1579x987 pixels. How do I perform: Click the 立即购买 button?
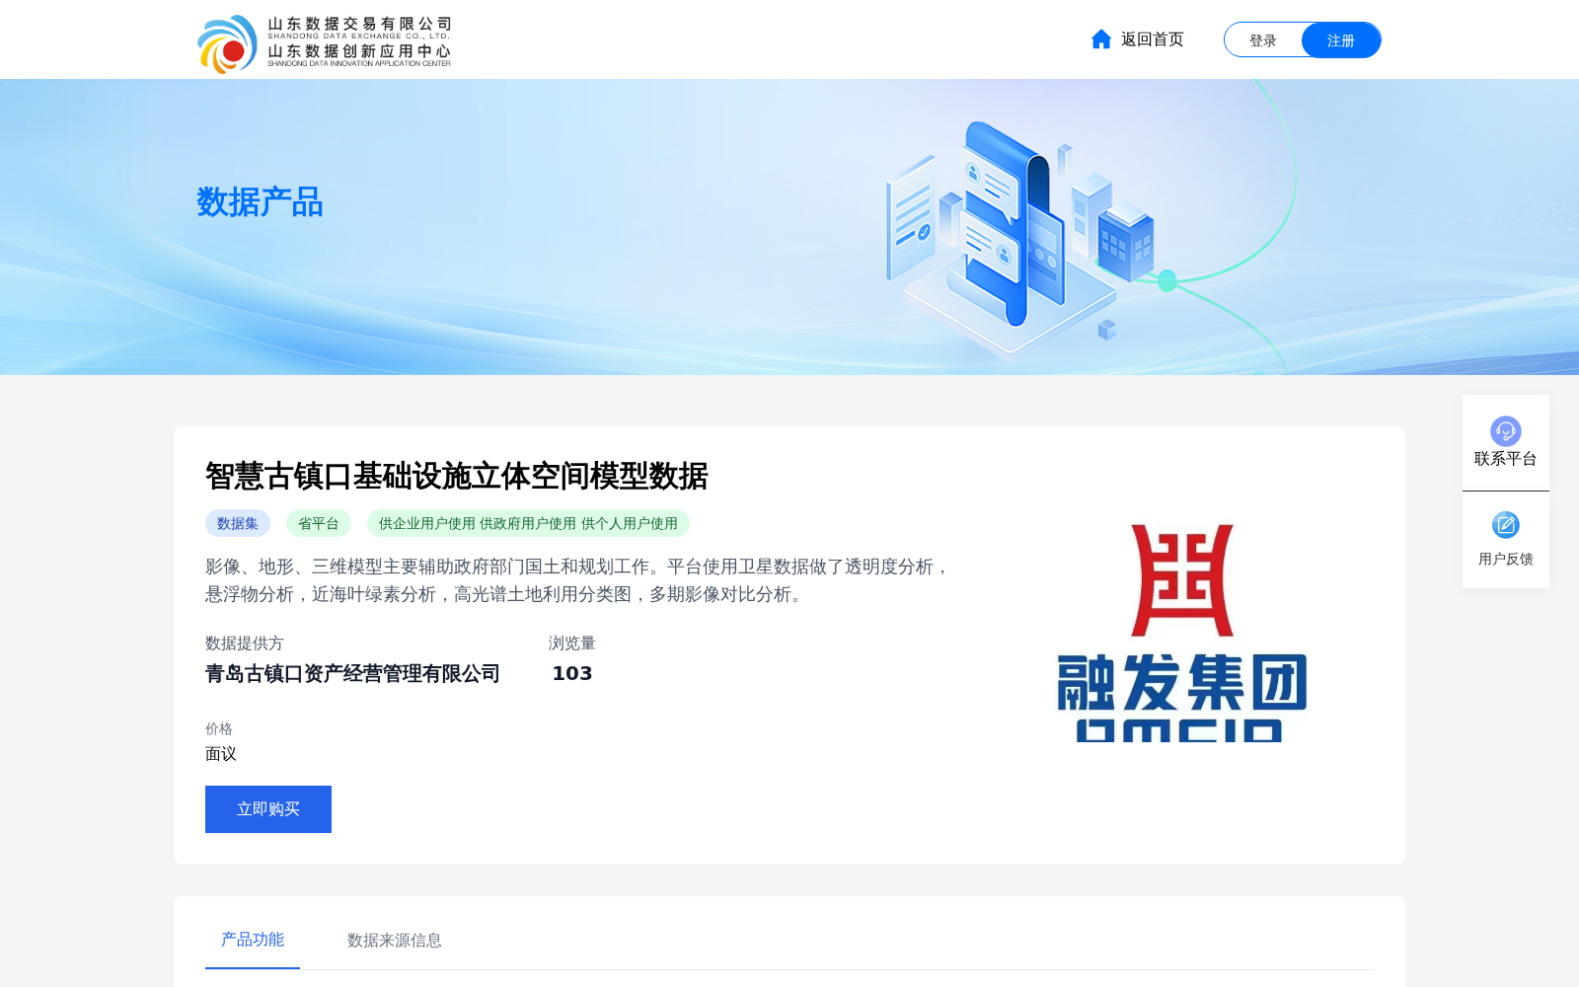coord(268,809)
